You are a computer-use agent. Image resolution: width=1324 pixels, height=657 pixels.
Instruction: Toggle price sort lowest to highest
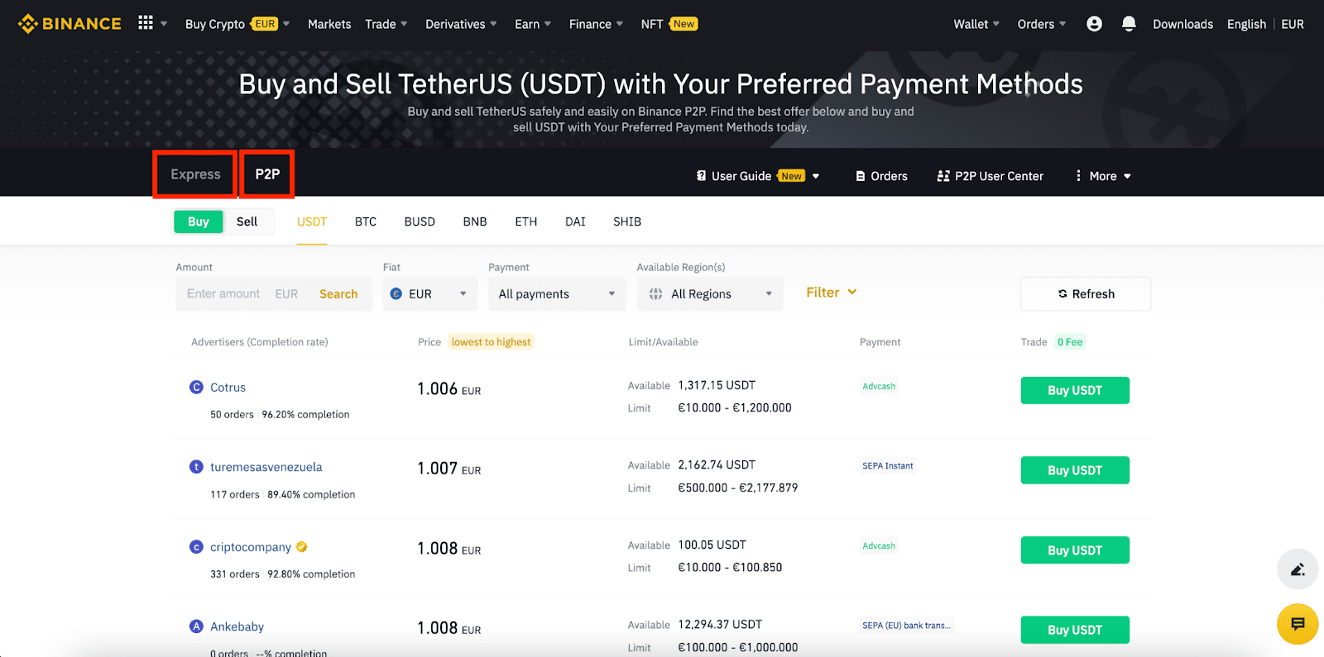coord(491,342)
